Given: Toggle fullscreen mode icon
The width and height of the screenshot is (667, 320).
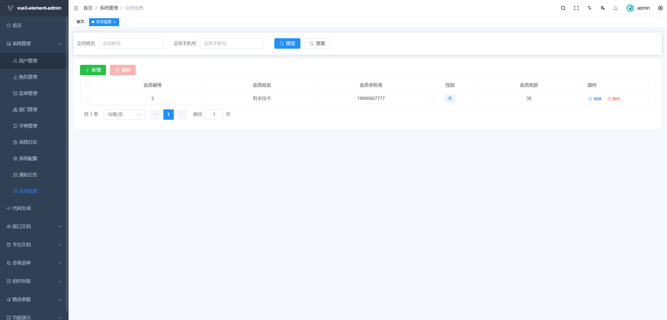Looking at the screenshot, I should pos(576,8).
